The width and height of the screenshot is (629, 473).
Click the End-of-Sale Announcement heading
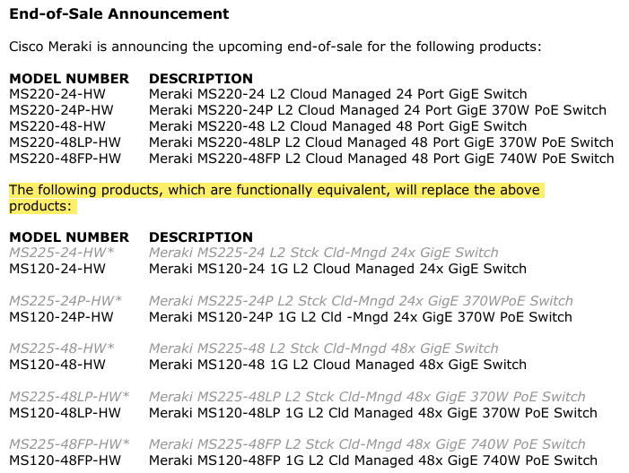[119, 14]
